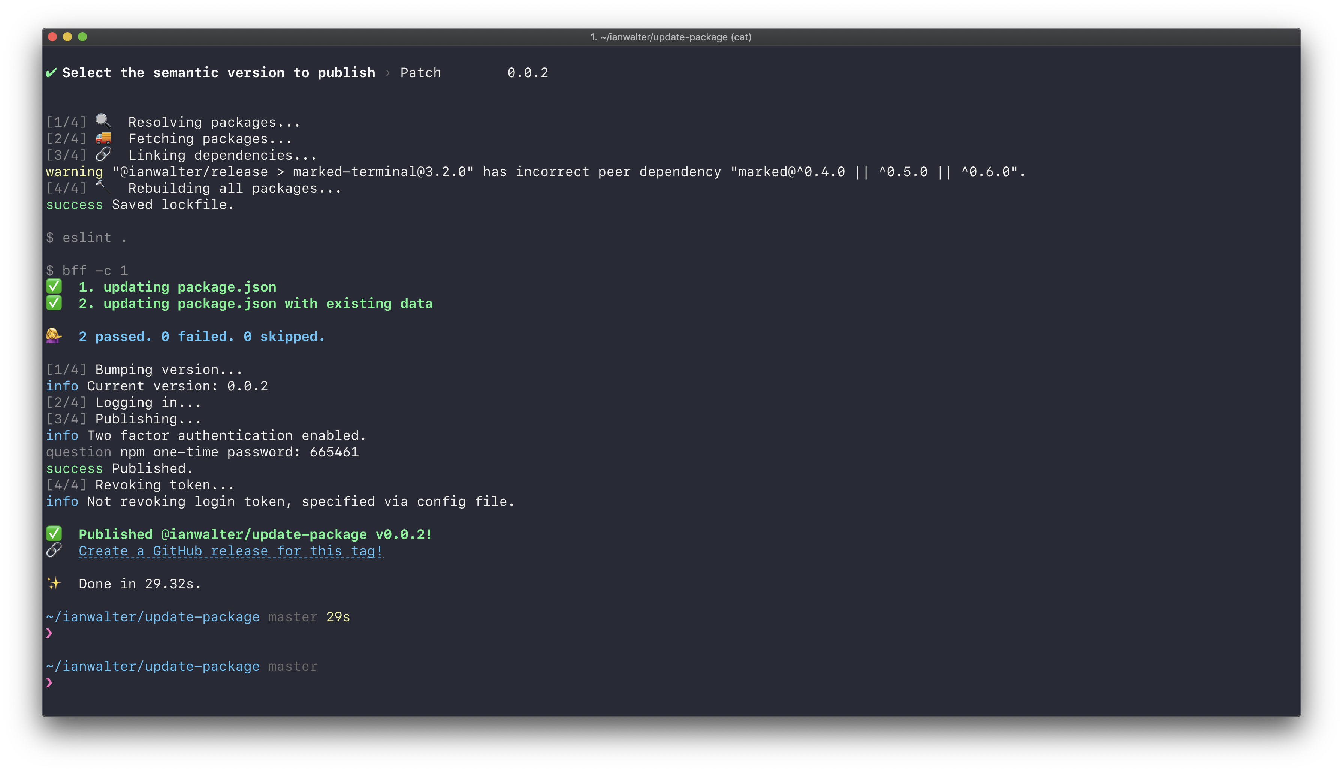Screen dimensions: 1343x772
Task: Expand the semantic version selector dropdown
Action: tap(420, 72)
